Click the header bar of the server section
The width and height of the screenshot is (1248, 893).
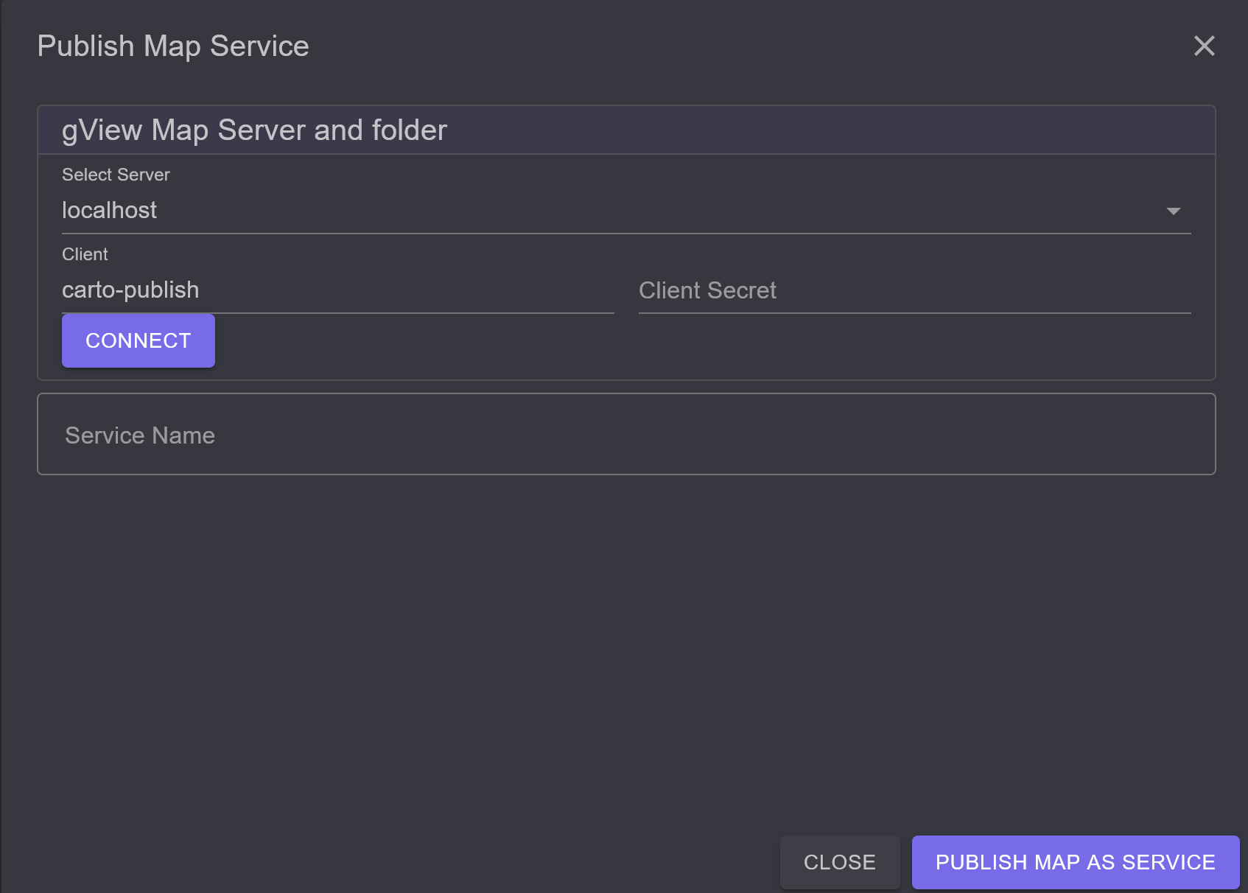click(626, 130)
